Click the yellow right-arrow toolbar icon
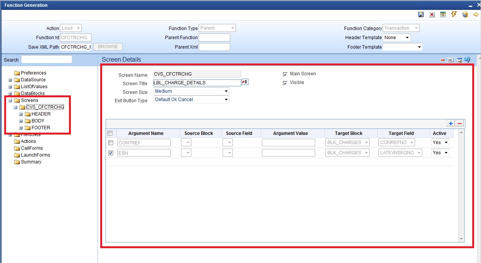 click(x=476, y=14)
